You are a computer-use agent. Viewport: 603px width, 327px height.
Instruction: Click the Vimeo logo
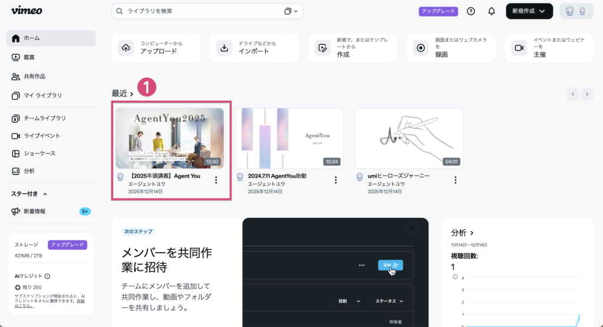click(26, 11)
